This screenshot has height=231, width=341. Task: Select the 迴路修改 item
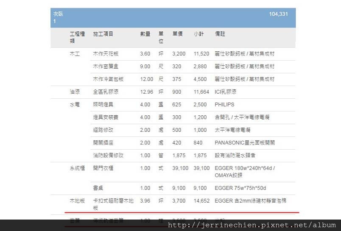103,130
